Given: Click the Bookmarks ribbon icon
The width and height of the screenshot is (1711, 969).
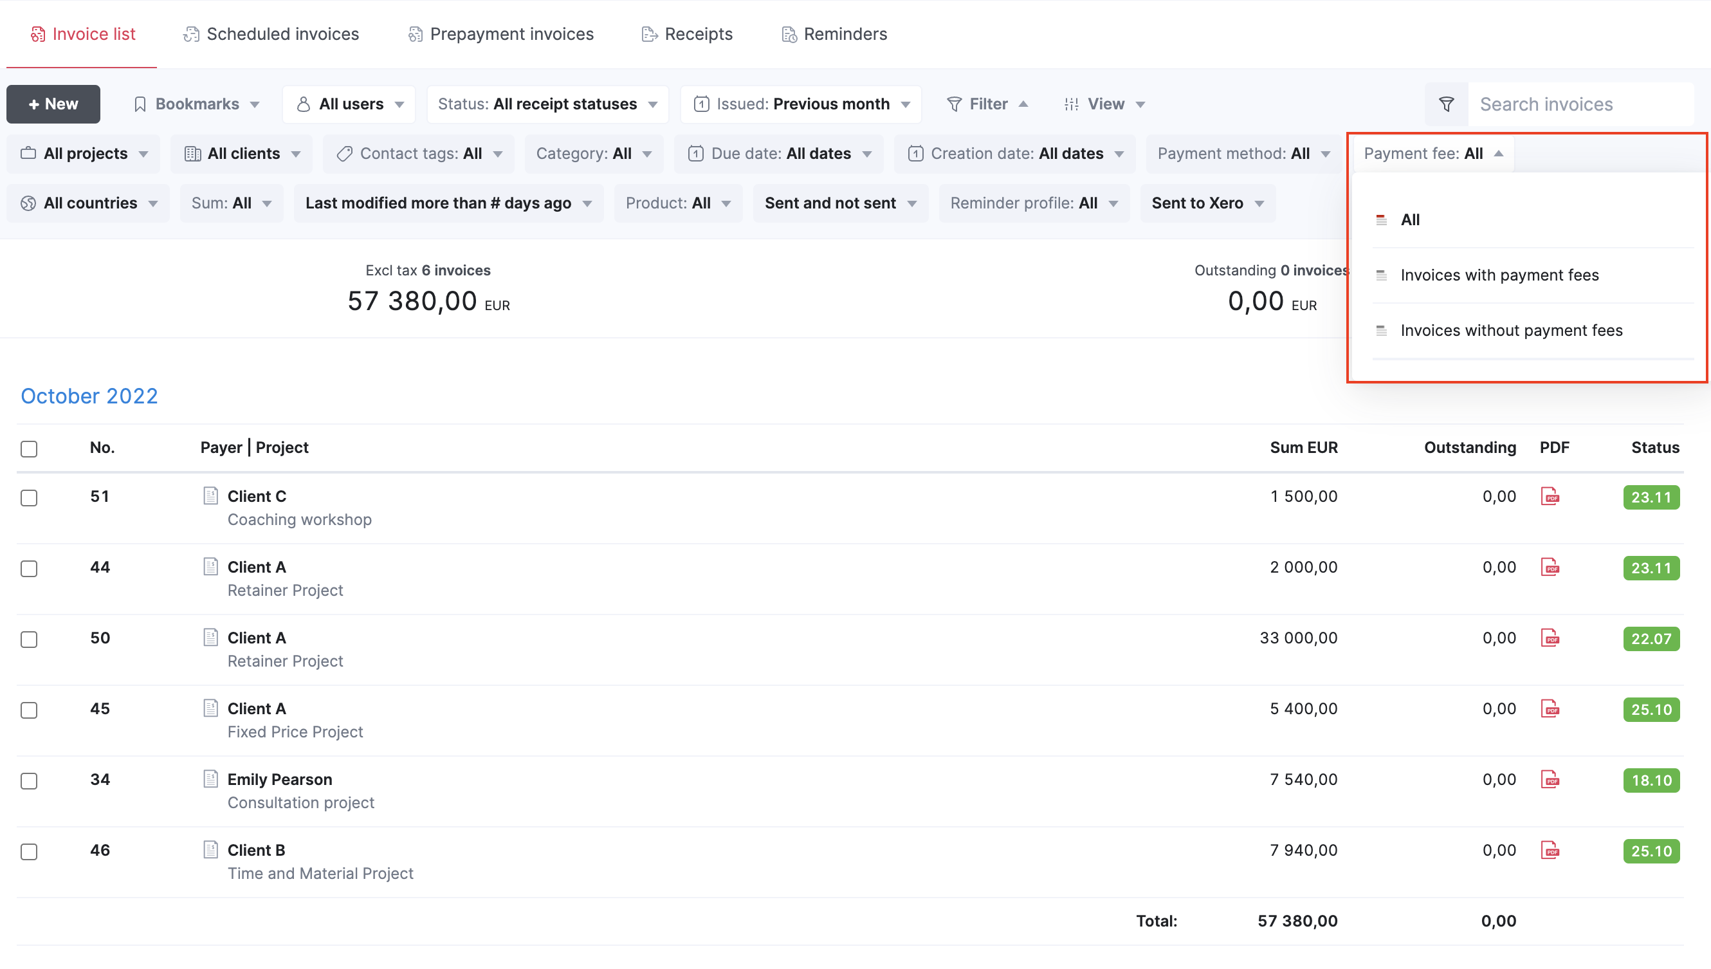Looking at the screenshot, I should (140, 104).
